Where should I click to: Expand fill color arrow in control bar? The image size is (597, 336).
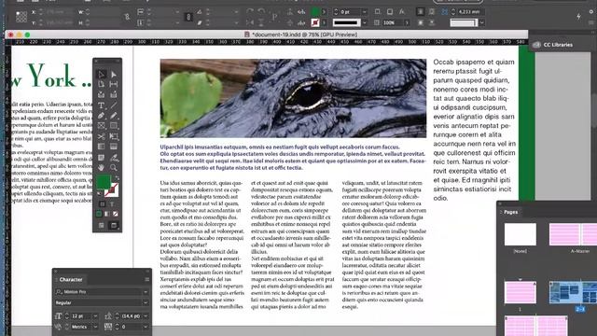(x=324, y=12)
